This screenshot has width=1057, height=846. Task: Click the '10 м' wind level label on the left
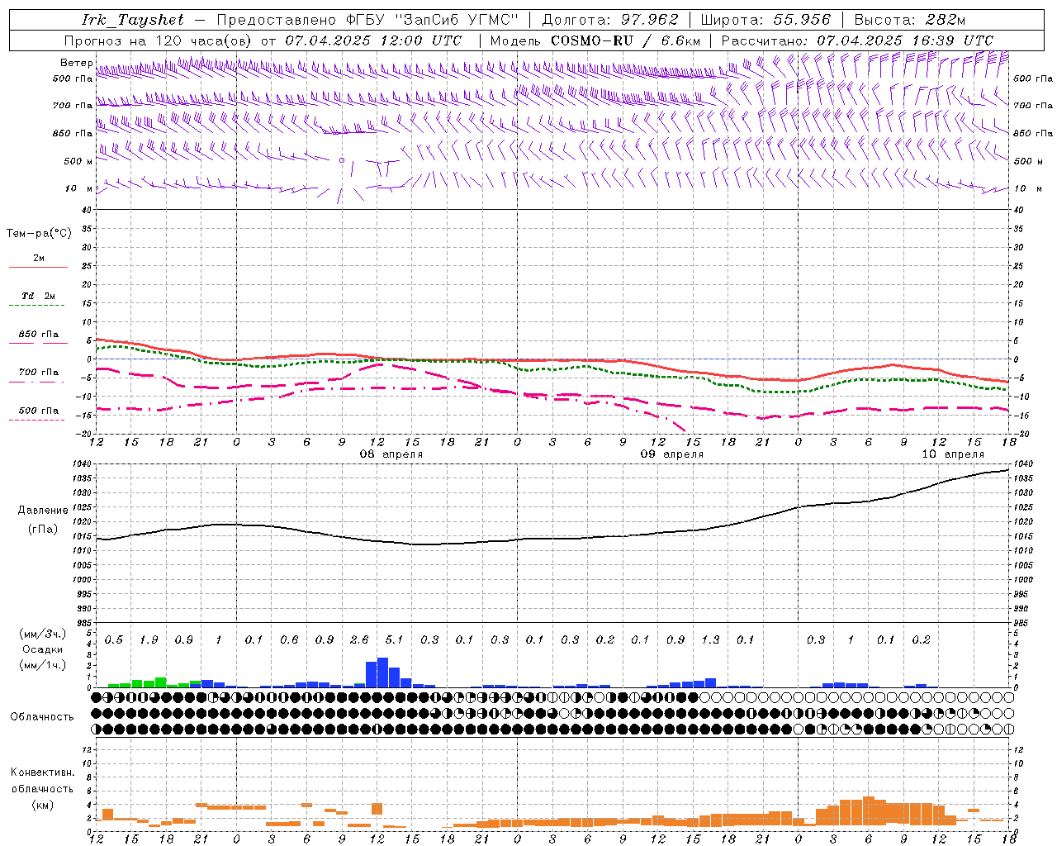point(79,188)
